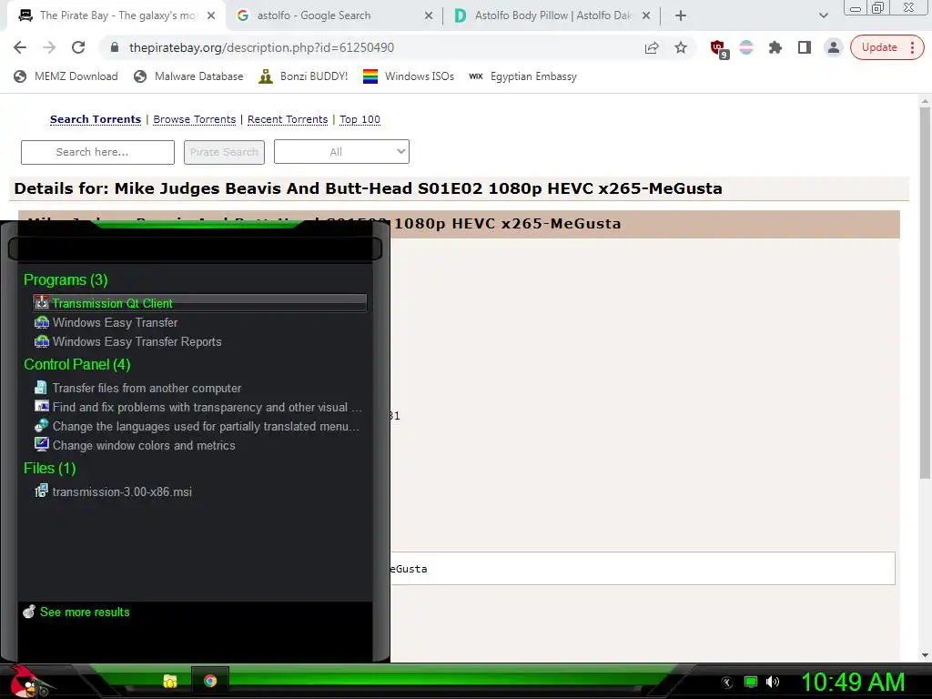Focus the 'Search here...' torrent search box

[x=97, y=152]
